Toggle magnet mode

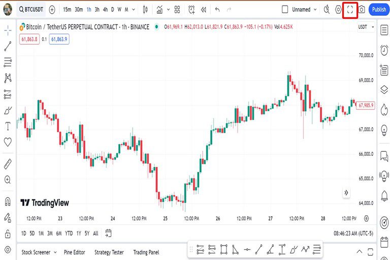(x=8, y=201)
